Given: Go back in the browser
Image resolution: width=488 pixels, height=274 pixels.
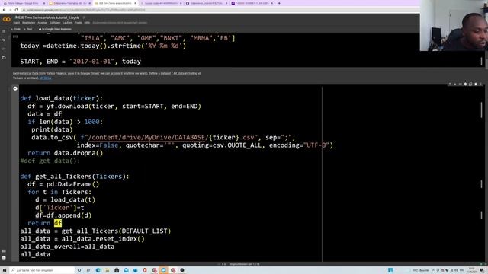Looking at the screenshot, I should [x=4, y=10].
